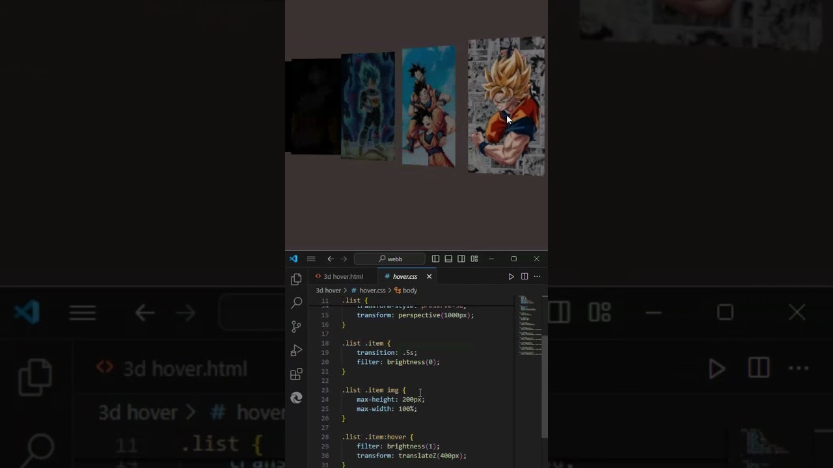Screen dimensions: 833x468
Task: Click the '.list .item:hover {' selector
Action: (377, 437)
